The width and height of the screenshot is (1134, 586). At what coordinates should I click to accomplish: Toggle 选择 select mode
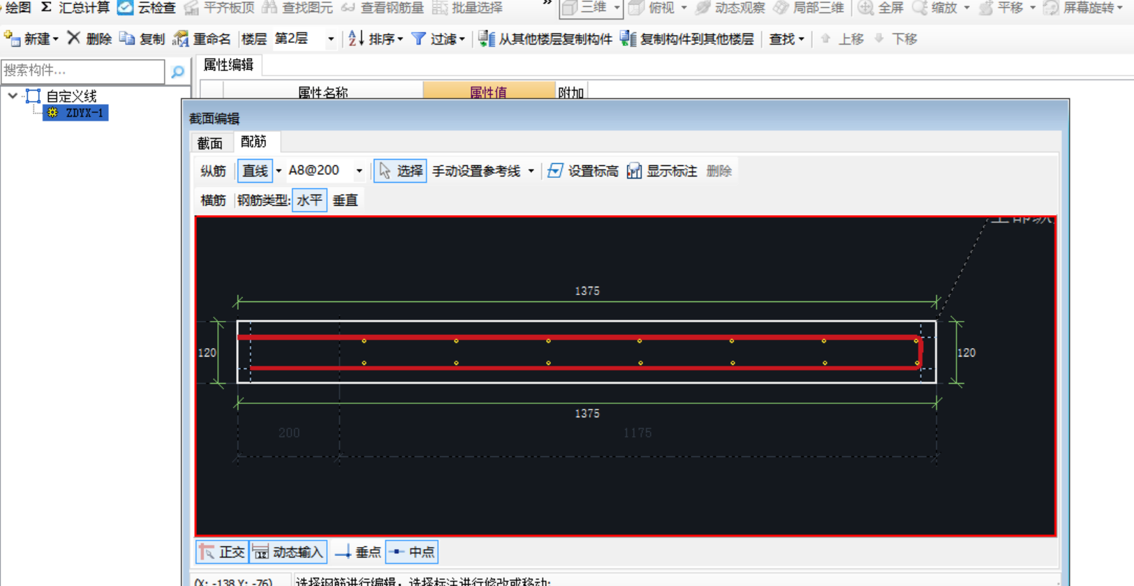400,171
